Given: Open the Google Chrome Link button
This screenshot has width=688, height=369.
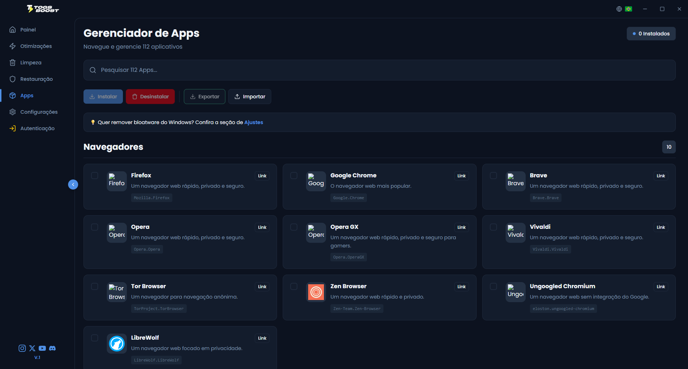Looking at the screenshot, I should point(462,176).
